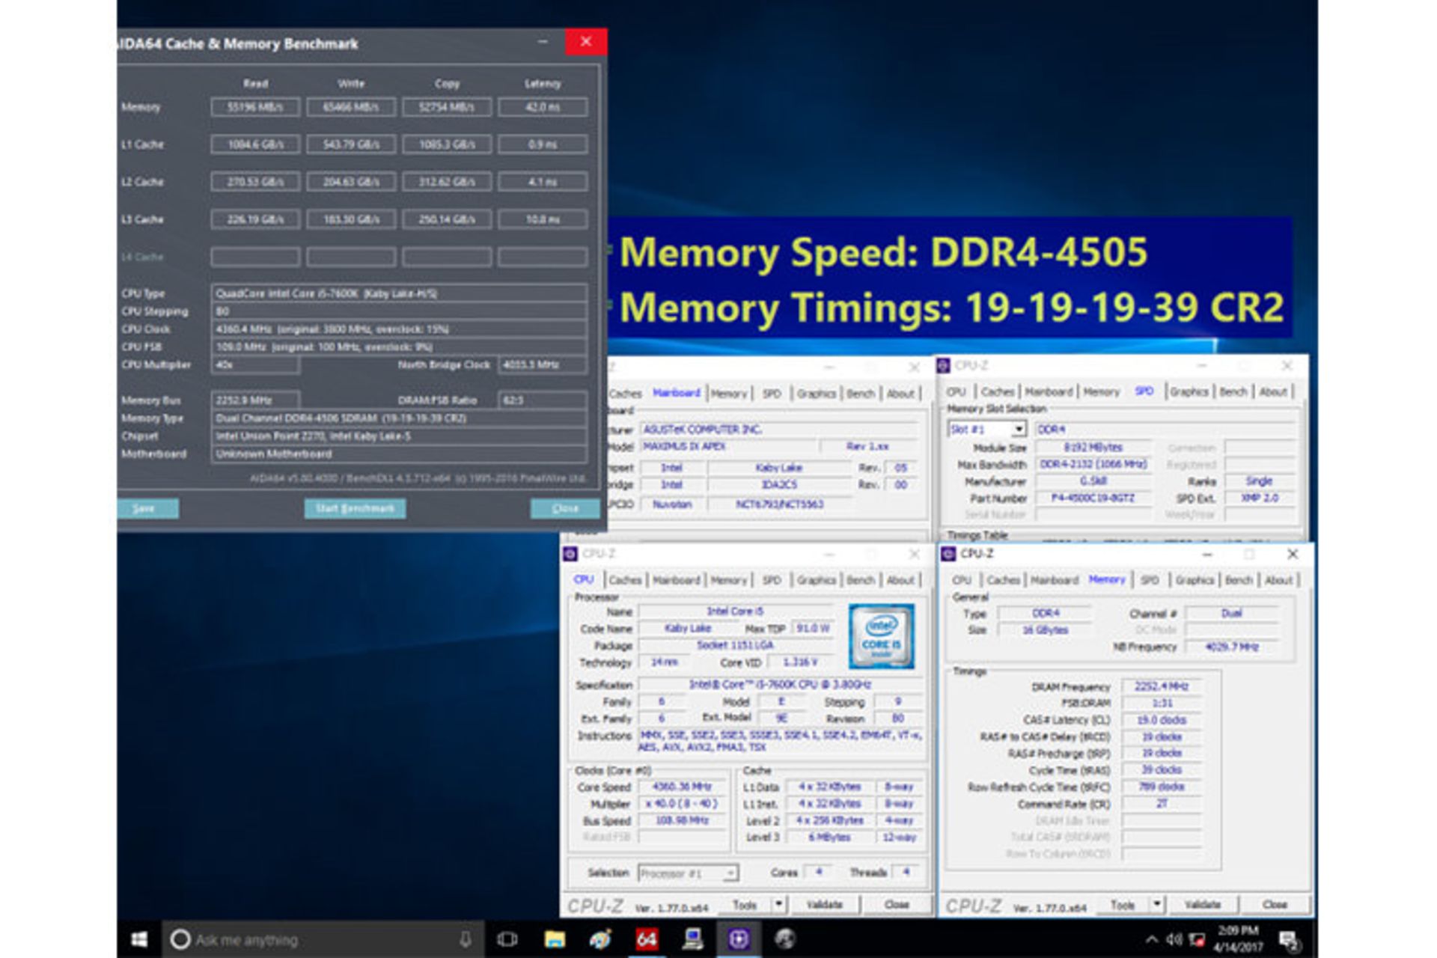This screenshot has width=1437, height=958.
Task: Select SPD tab in the CPU-Z CPU window
Action: [772, 580]
